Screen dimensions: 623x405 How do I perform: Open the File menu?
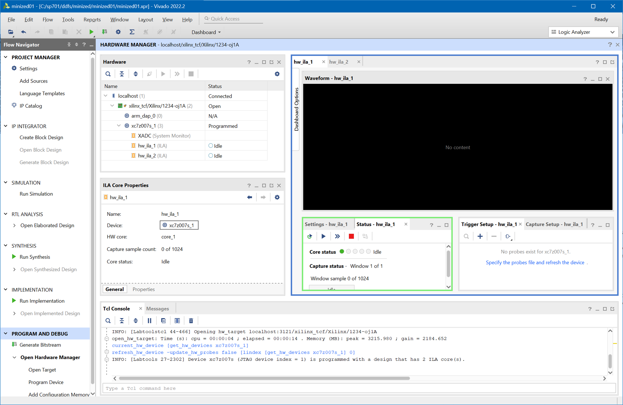(11, 19)
